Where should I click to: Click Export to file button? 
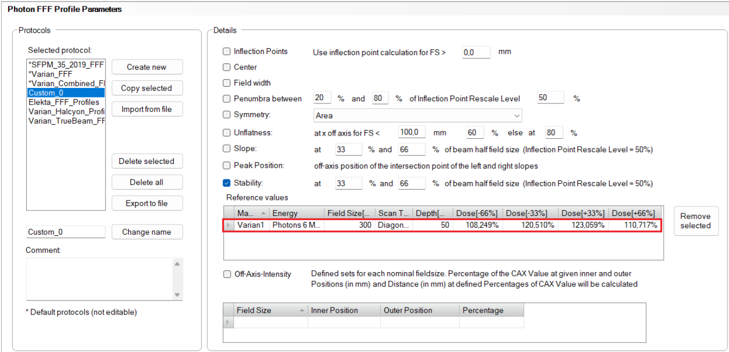(x=147, y=204)
